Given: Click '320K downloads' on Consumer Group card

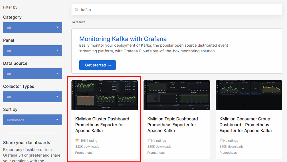Looking at the screenshot, I should (231, 147).
